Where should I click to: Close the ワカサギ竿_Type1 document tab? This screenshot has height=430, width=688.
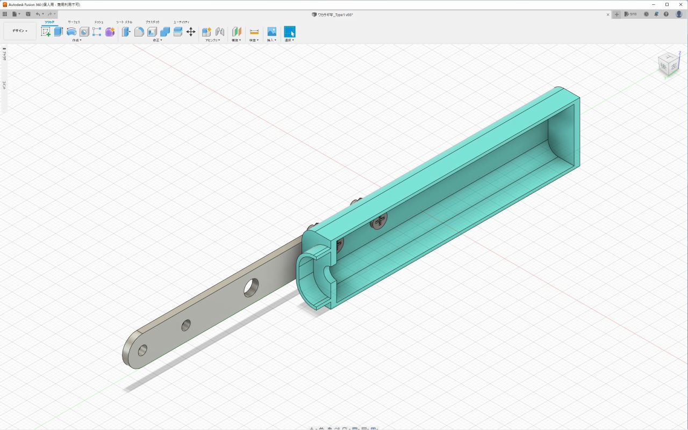click(607, 14)
